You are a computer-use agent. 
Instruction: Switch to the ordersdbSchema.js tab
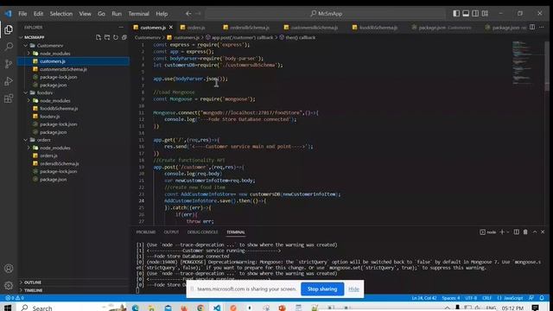(250, 27)
